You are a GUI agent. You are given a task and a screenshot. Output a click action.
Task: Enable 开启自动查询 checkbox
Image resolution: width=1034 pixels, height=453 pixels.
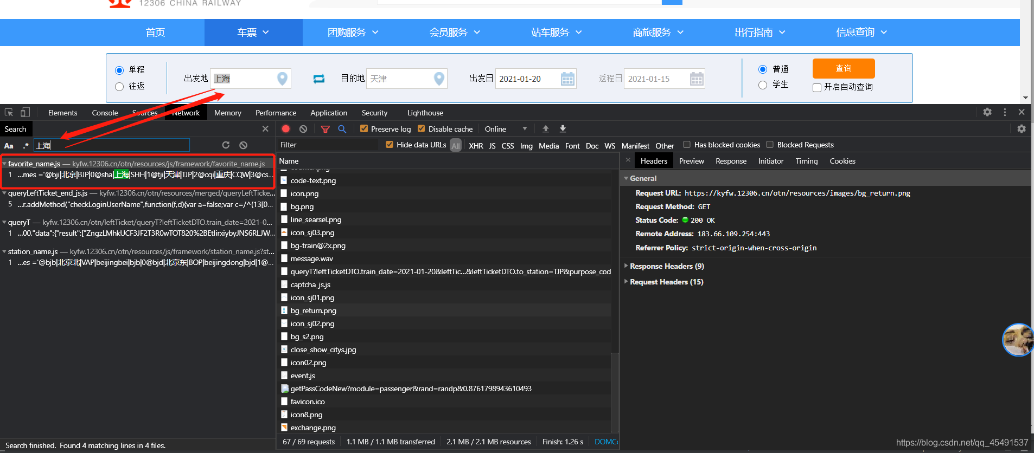pyautogui.click(x=817, y=87)
